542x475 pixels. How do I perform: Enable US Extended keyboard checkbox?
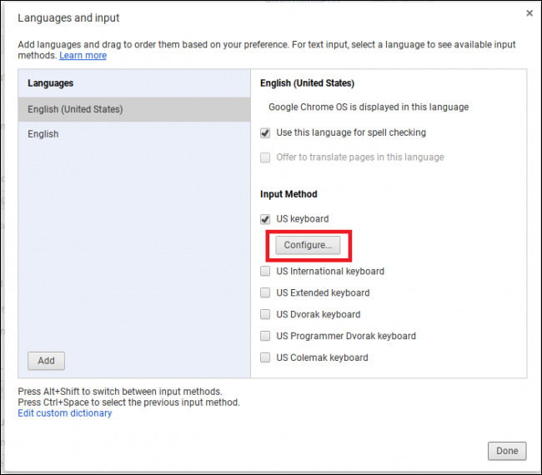(x=265, y=293)
